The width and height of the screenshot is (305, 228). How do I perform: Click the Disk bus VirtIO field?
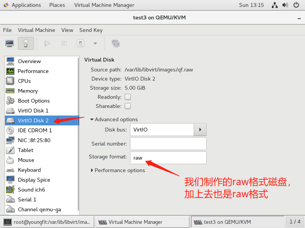(162, 130)
